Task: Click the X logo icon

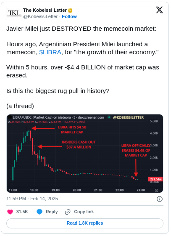Action: tap(160, 10)
